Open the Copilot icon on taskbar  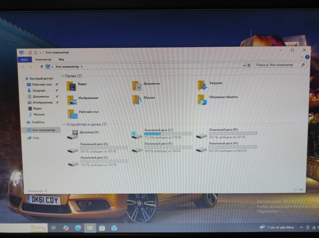[x=66, y=228]
